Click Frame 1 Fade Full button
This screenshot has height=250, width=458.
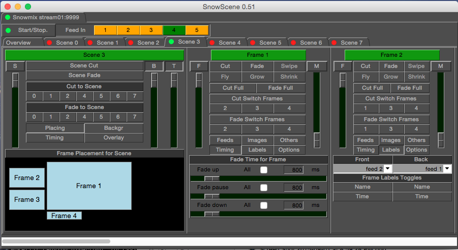[281, 88]
